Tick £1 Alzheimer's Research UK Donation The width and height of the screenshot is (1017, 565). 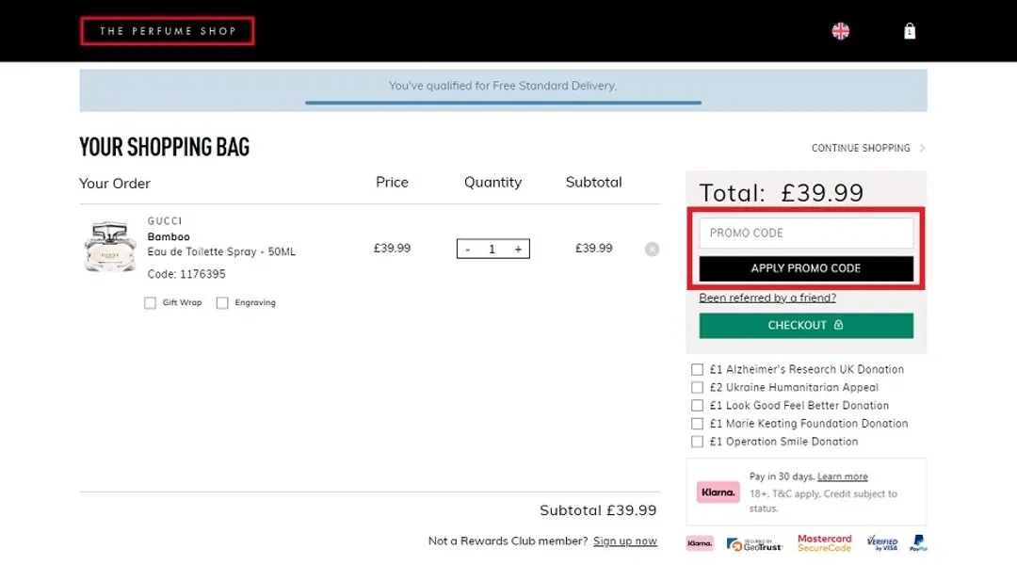(x=697, y=370)
